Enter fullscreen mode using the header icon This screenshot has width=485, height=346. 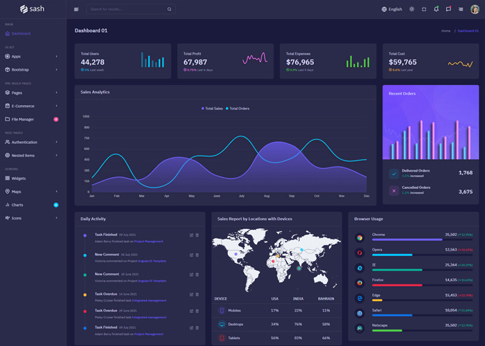pos(424,9)
